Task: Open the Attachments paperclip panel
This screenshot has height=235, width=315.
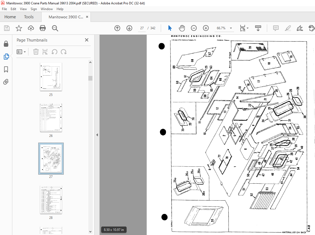Action: [x=6, y=82]
